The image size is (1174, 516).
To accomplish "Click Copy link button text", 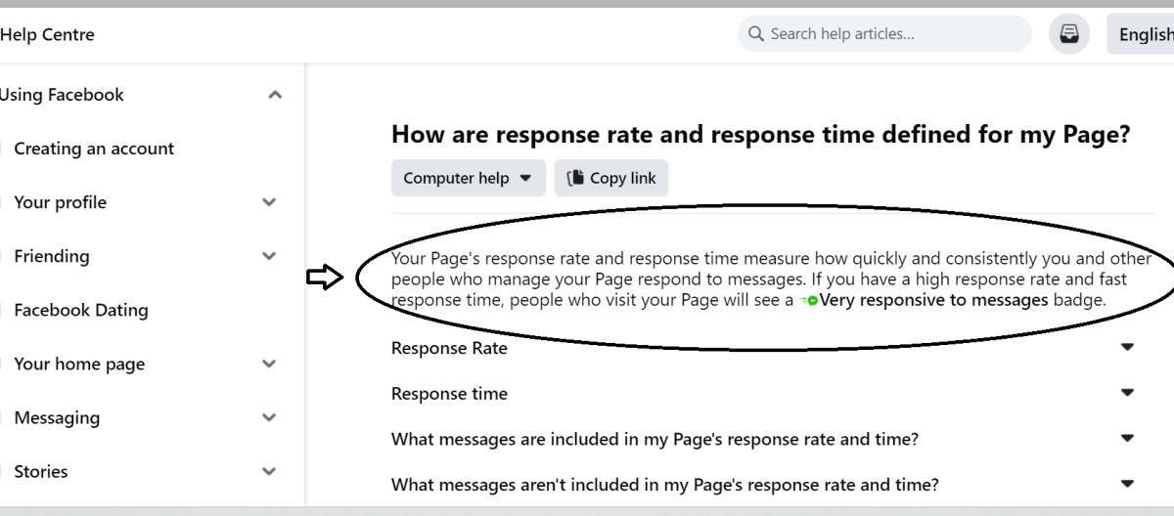I will coord(622,178).
